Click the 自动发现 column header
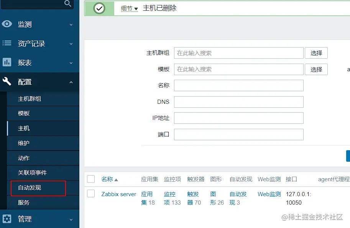Viewport: 350px width, 228px height. [241, 179]
